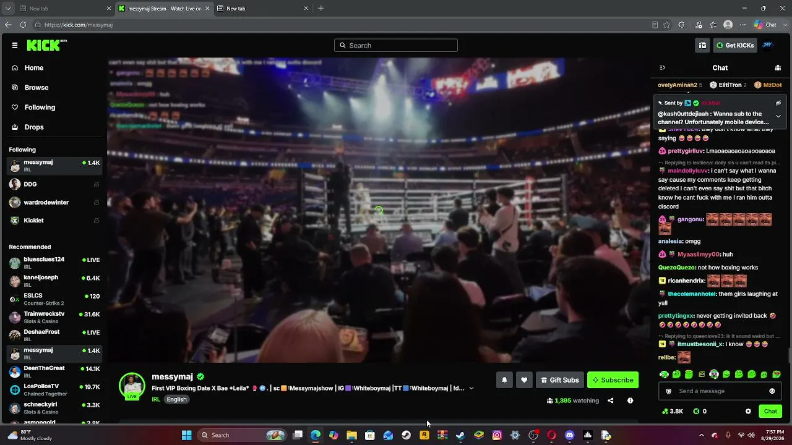The image size is (792, 445).
Task: Subscribe to messymaj channel
Action: [x=613, y=380]
